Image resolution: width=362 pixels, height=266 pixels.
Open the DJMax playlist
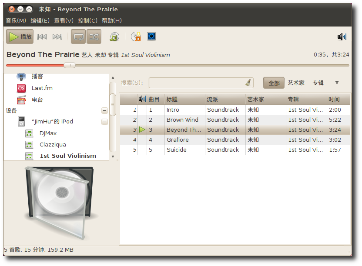coord(48,133)
